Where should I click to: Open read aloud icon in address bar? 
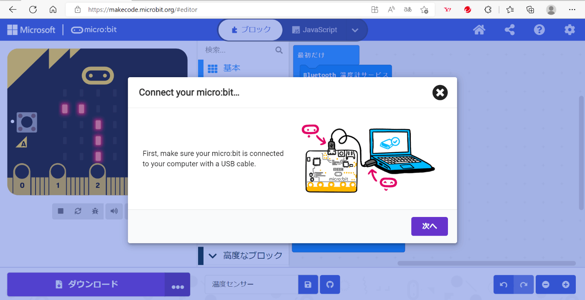[x=392, y=9]
